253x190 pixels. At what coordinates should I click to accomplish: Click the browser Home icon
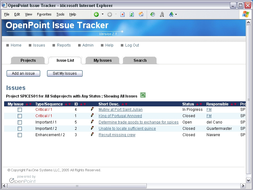click(x=141, y=14)
